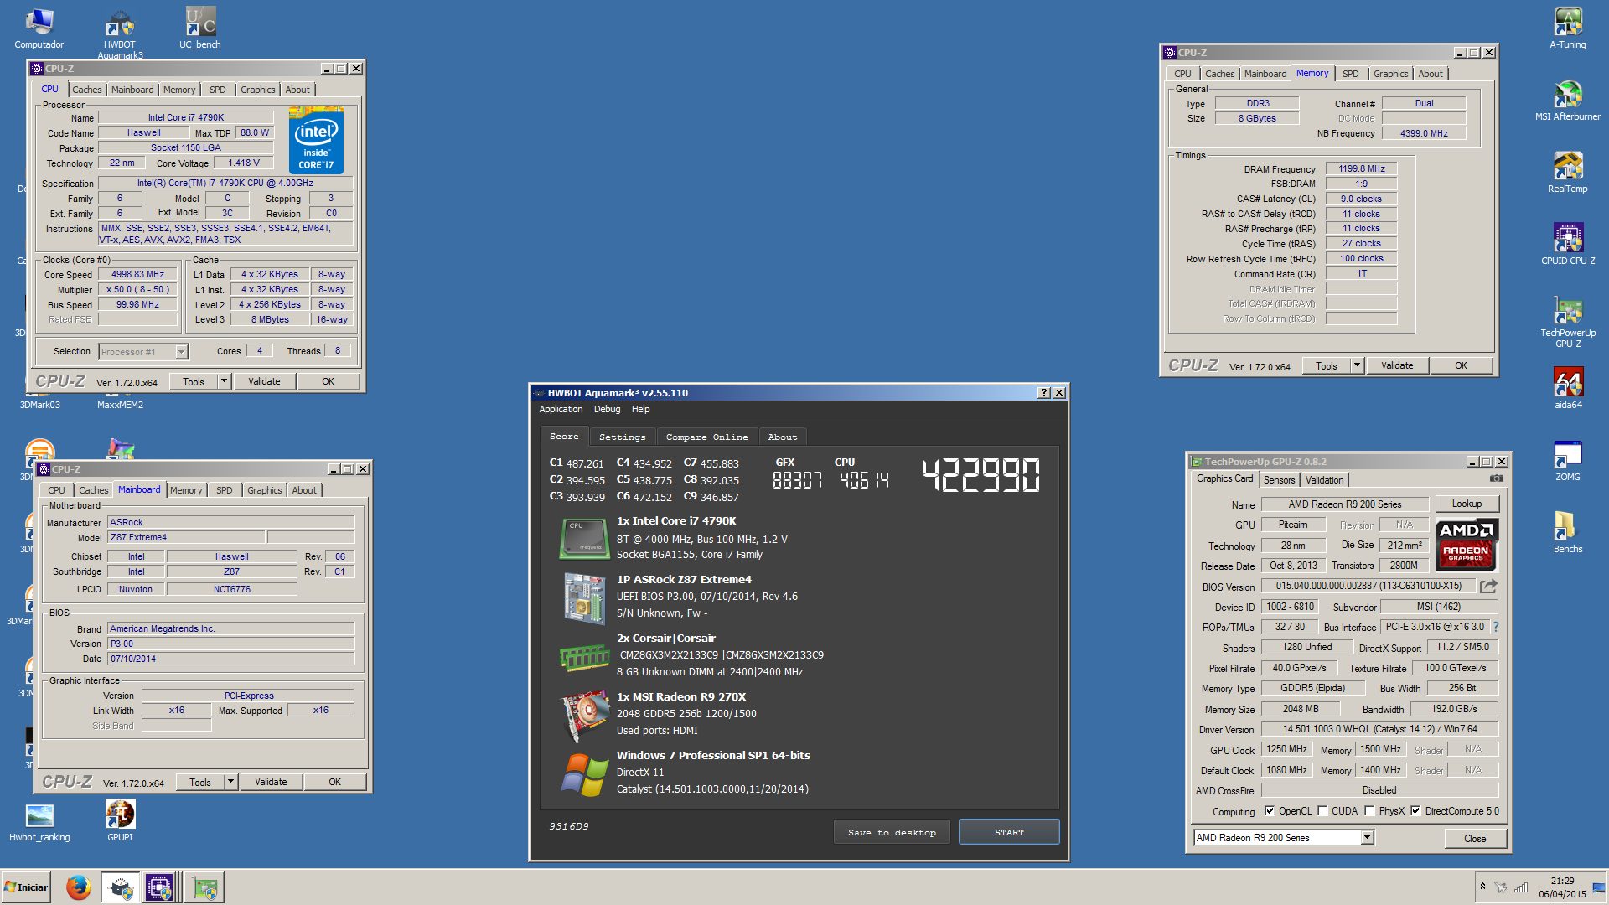Click the MSI Radeon graphics card image in Aquamark
This screenshot has width=1609, height=905.
tap(584, 715)
